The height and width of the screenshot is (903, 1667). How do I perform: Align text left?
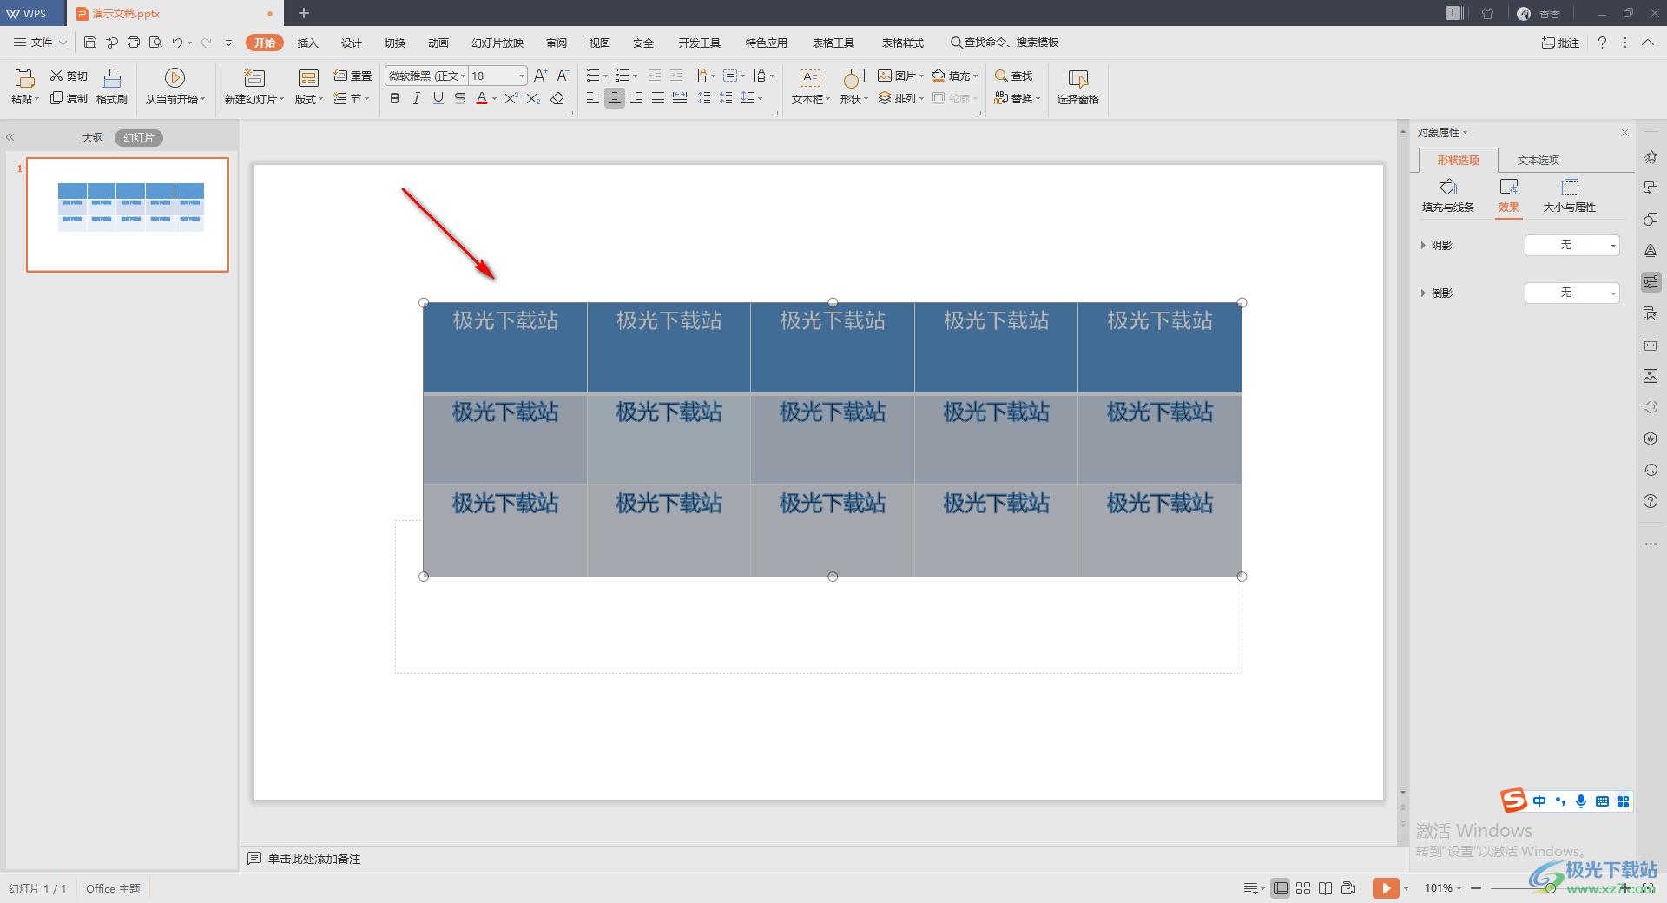point(592,98)
